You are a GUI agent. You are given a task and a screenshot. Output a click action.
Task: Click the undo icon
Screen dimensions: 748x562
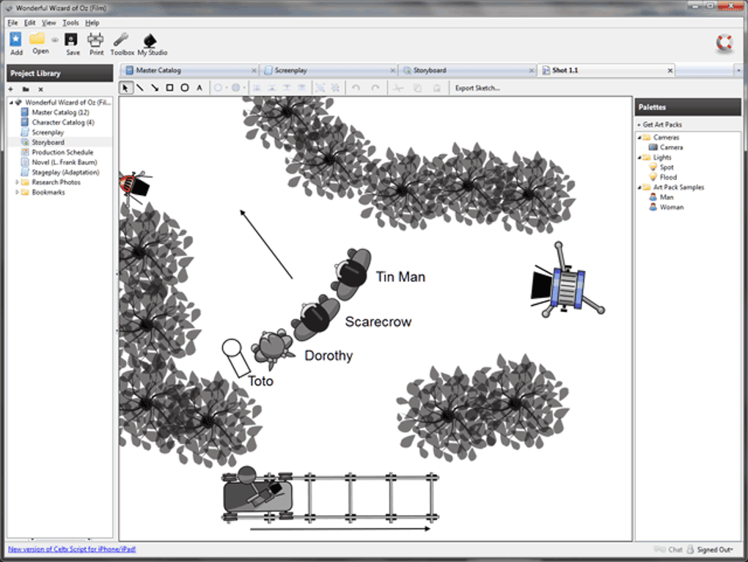point(356,88)
